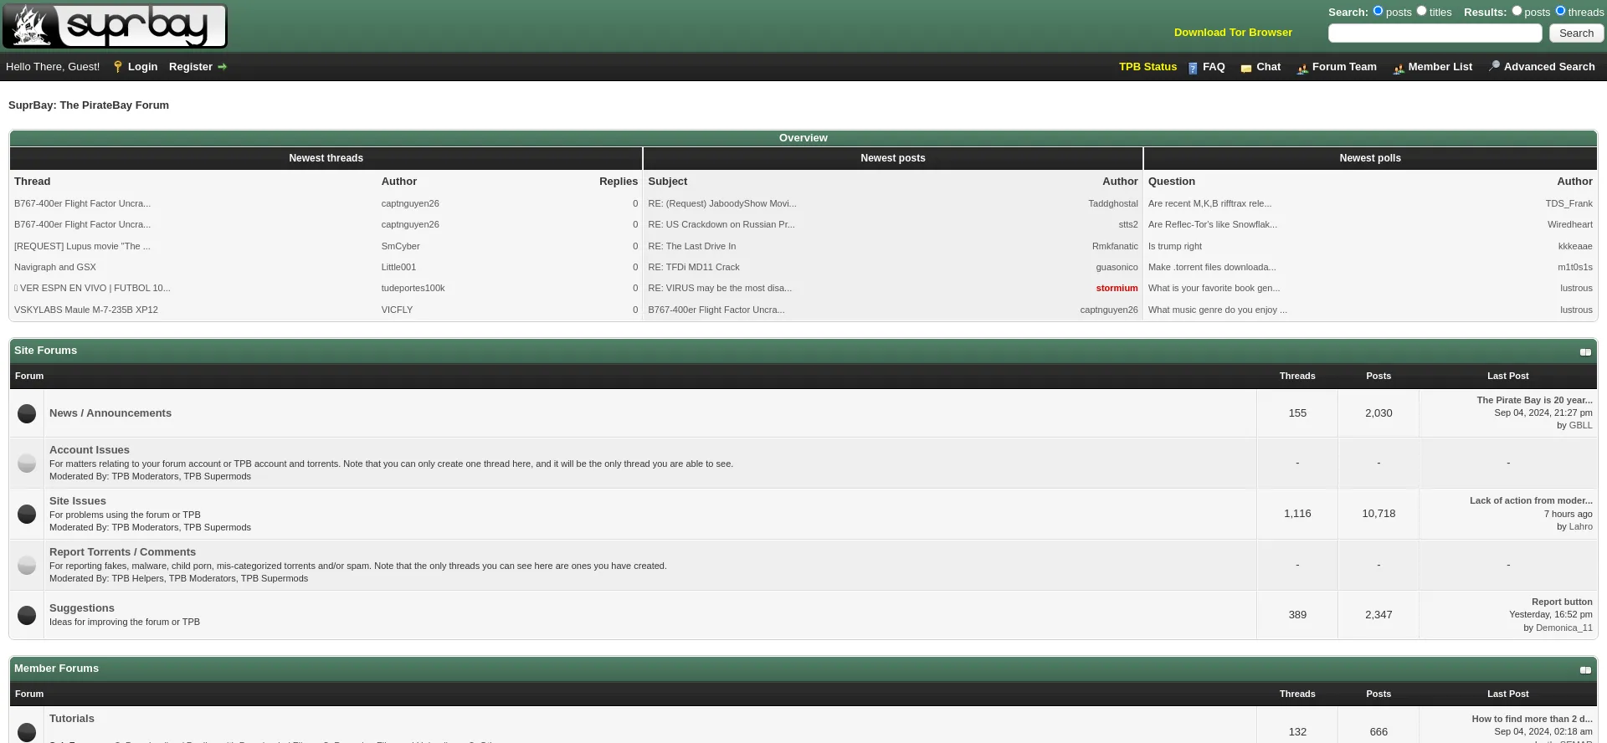Screen dimensions: 1607x743
Task: Select Search in titles radio button
Action: 1421,11
